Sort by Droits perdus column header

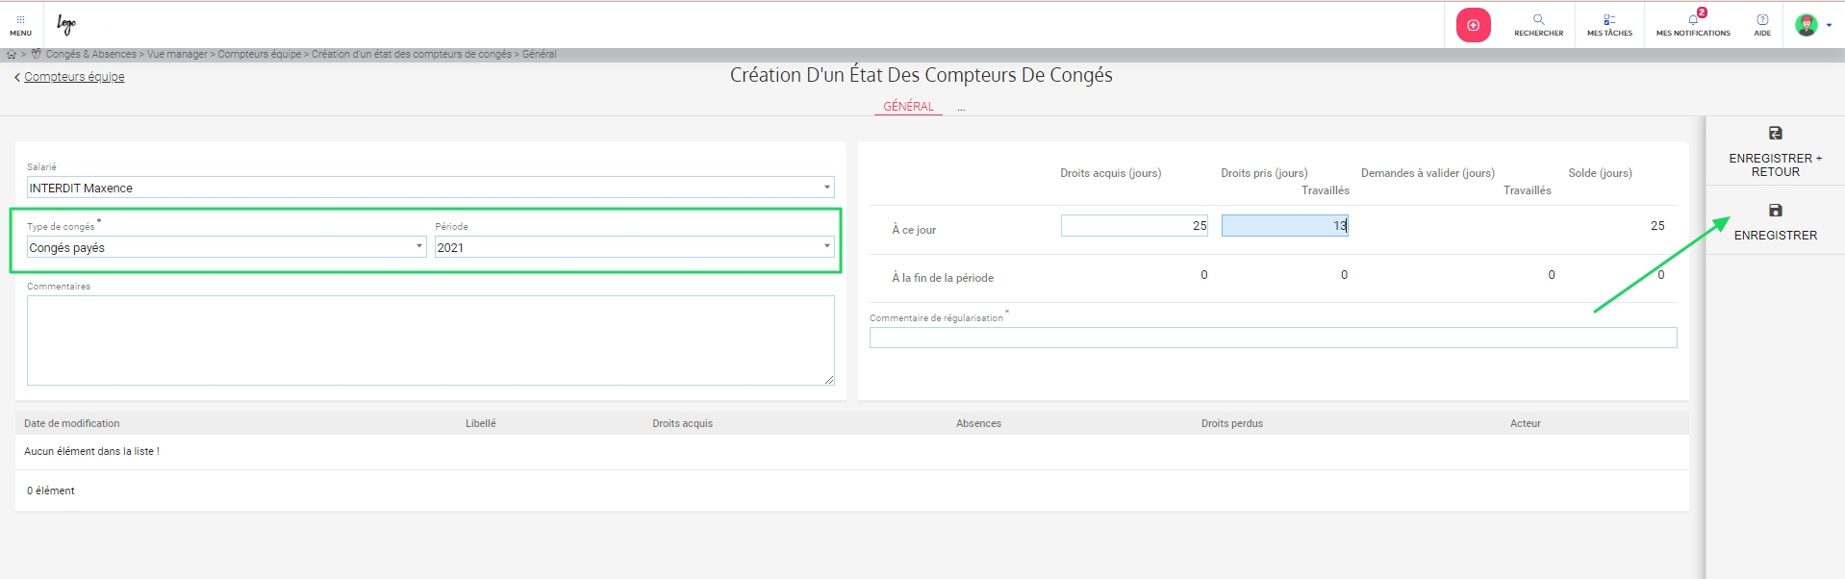1232,423
